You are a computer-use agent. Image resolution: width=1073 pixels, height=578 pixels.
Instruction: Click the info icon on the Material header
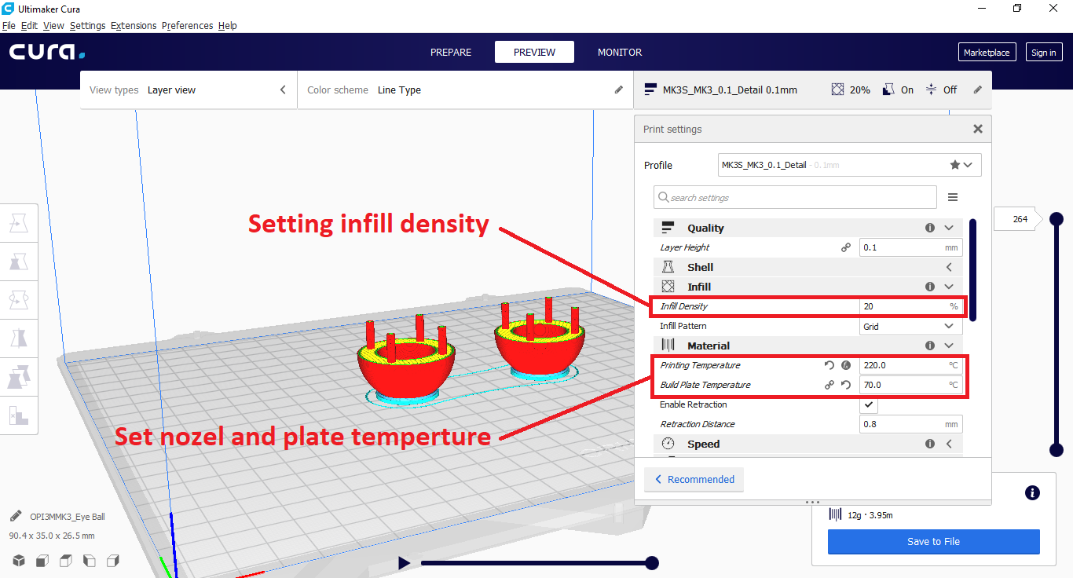pyautogui.click(x=930, y=346)
